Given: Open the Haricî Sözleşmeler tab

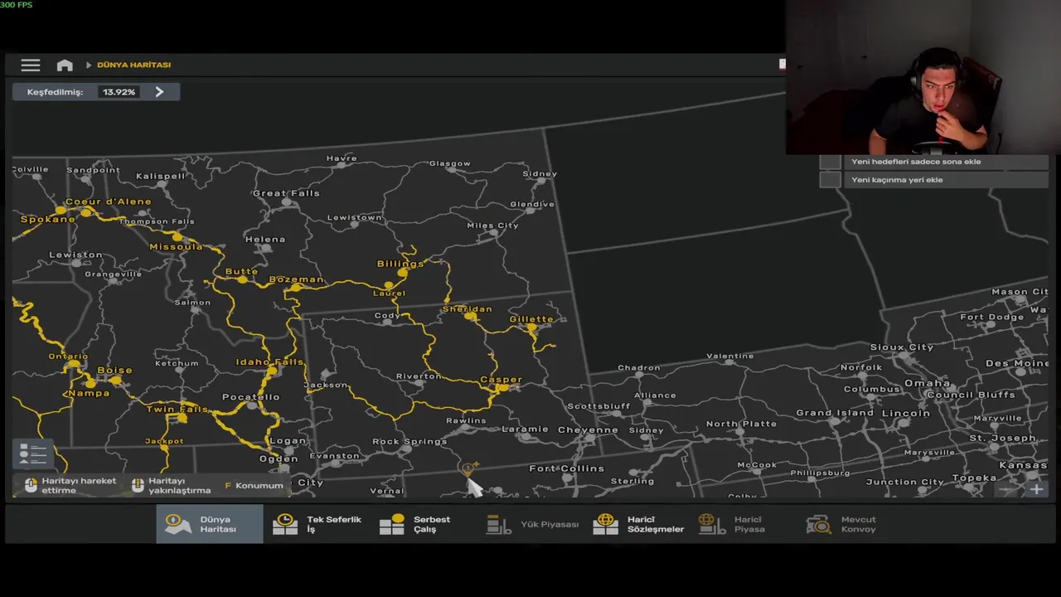Looking at the screenshot, I should [638, 524].
